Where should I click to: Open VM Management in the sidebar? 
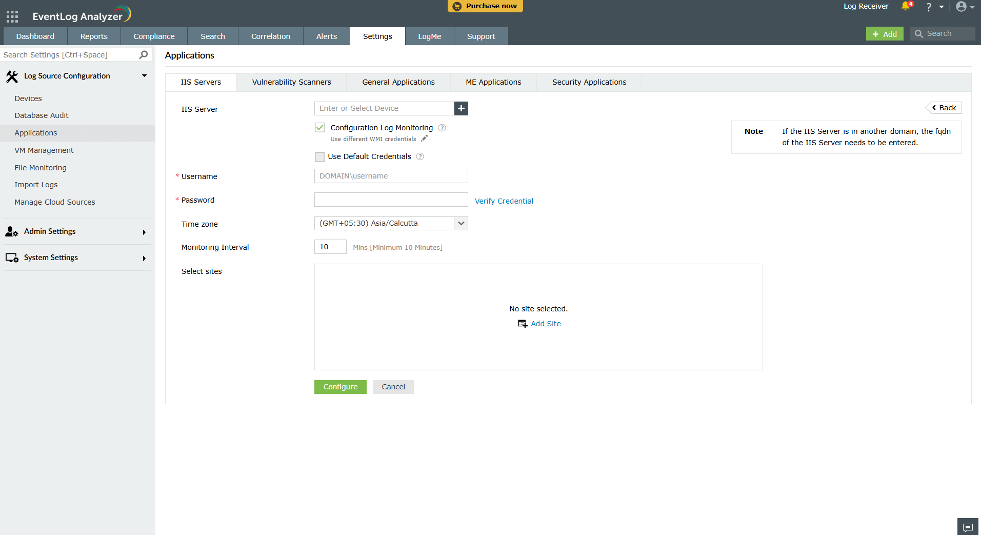click(44, 150)
